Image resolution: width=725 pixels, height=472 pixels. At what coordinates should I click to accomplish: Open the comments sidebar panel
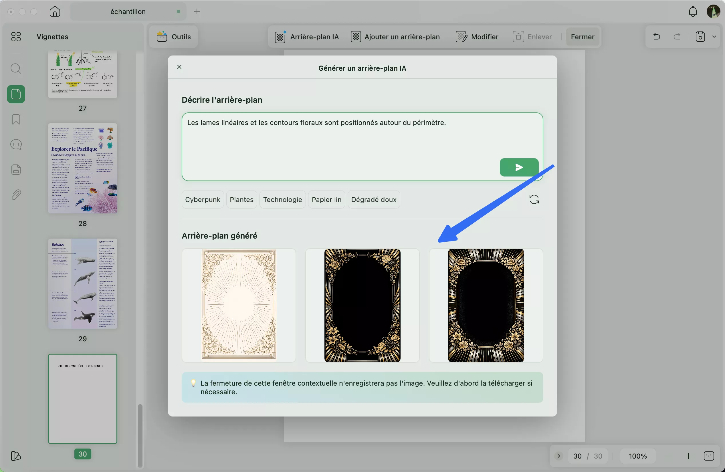[x=16, y=144]
